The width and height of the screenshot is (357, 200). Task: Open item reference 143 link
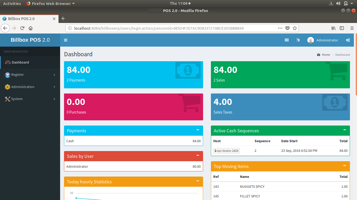(x=216, y=186)
